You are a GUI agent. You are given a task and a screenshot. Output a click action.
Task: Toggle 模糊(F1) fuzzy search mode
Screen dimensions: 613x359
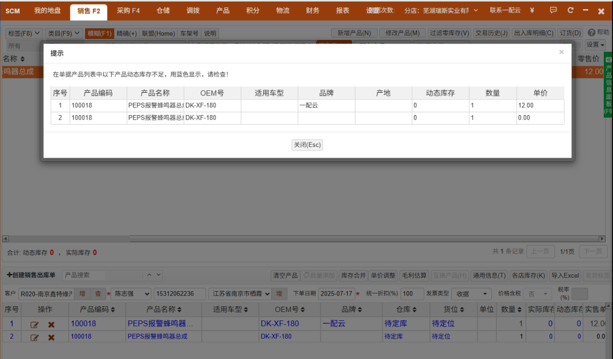tap(99, 33)
